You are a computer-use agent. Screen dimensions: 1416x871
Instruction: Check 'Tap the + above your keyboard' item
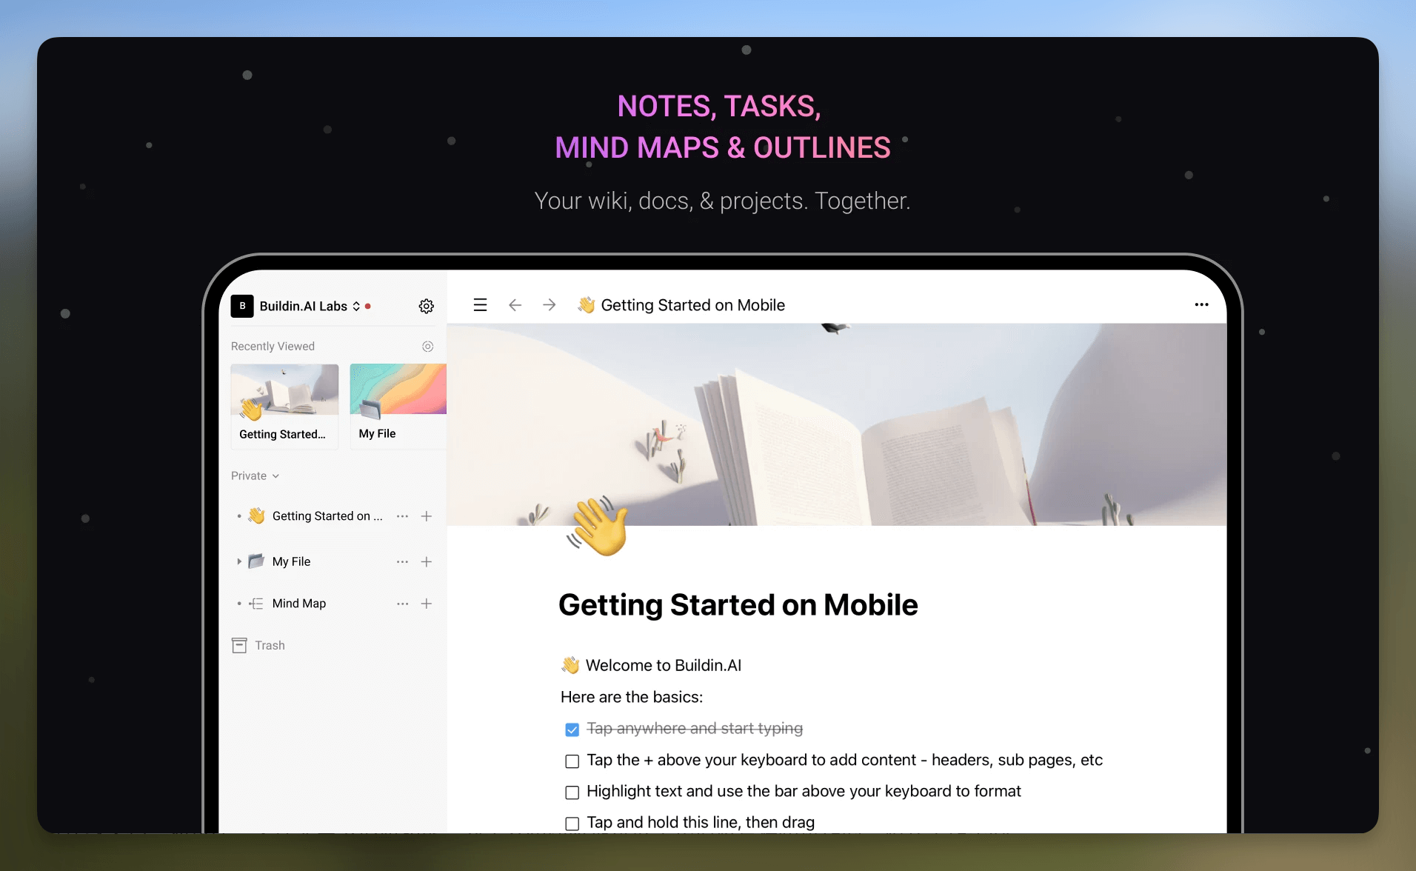(x=572, y=761)
